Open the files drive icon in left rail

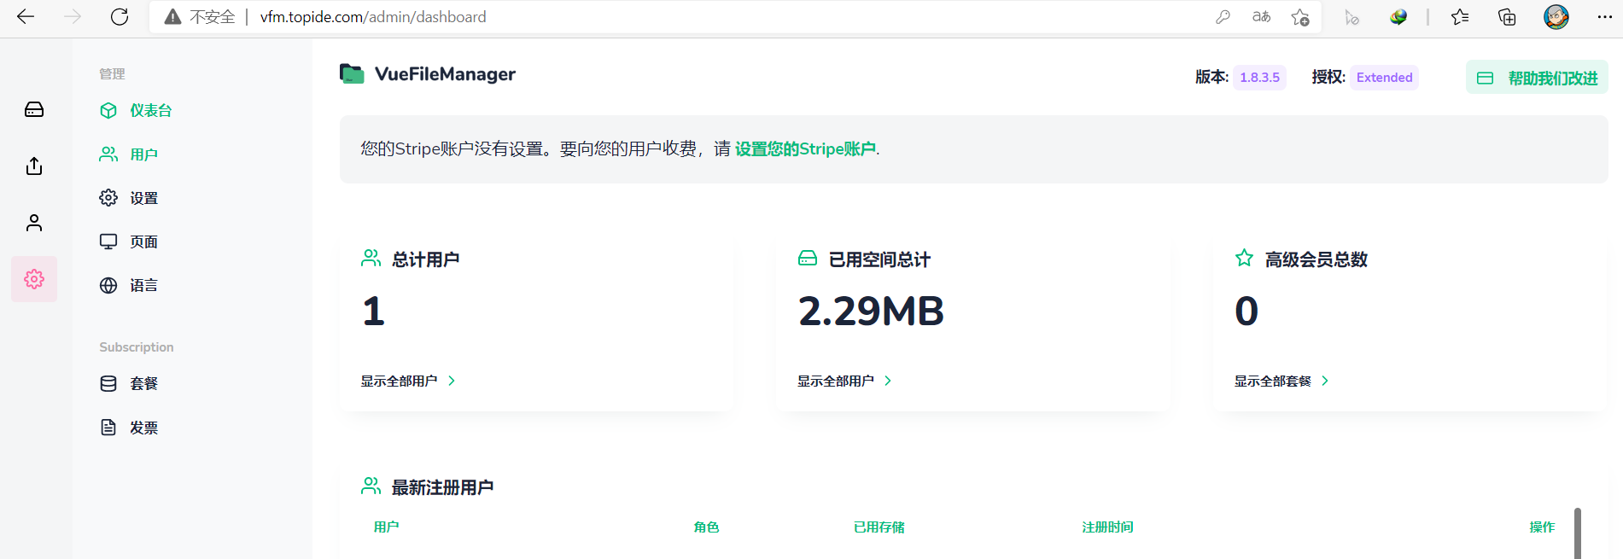34,109
